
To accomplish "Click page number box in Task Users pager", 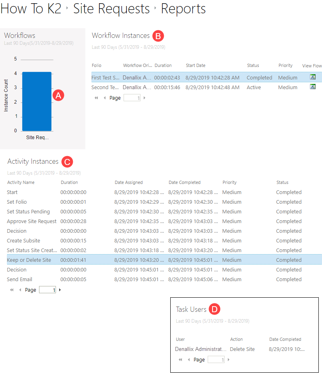I will pos(216,359).
